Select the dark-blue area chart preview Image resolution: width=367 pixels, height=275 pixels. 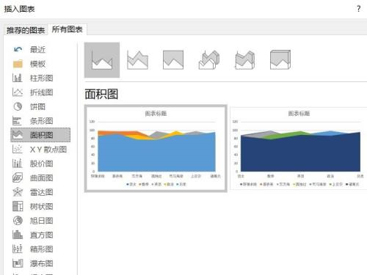coord(299,148)
